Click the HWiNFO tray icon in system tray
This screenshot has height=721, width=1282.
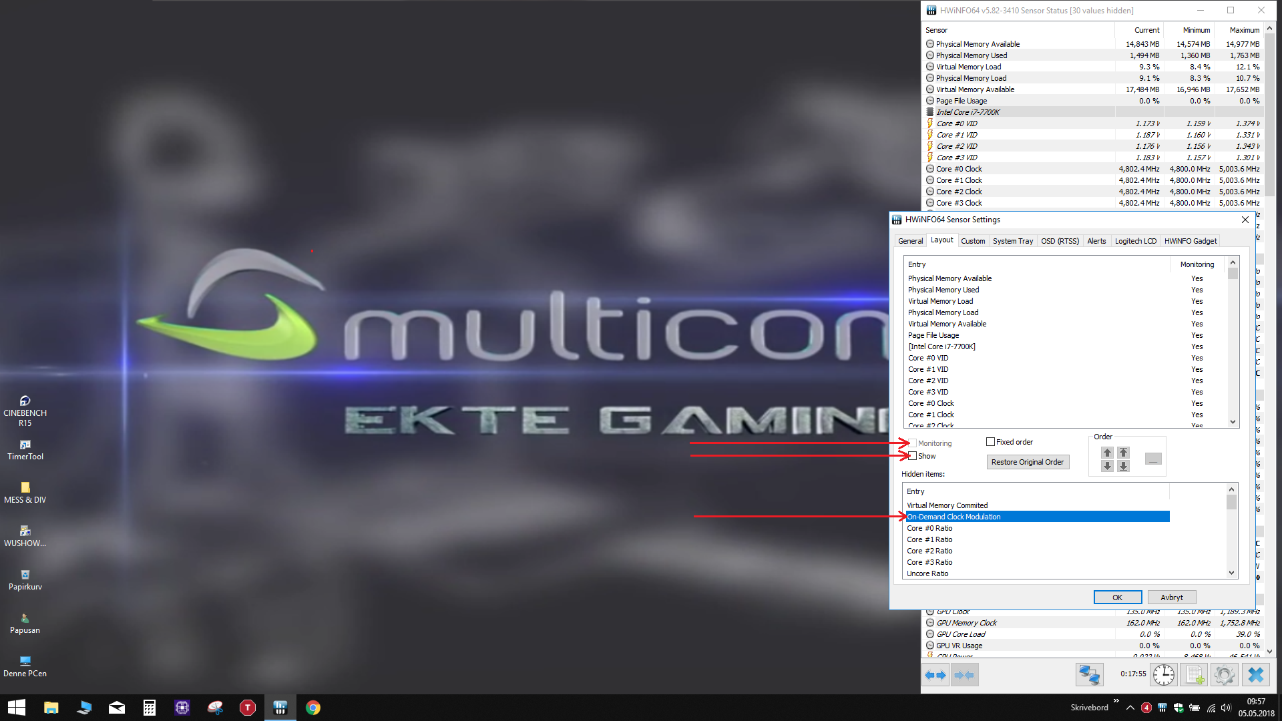[1162, 708]
